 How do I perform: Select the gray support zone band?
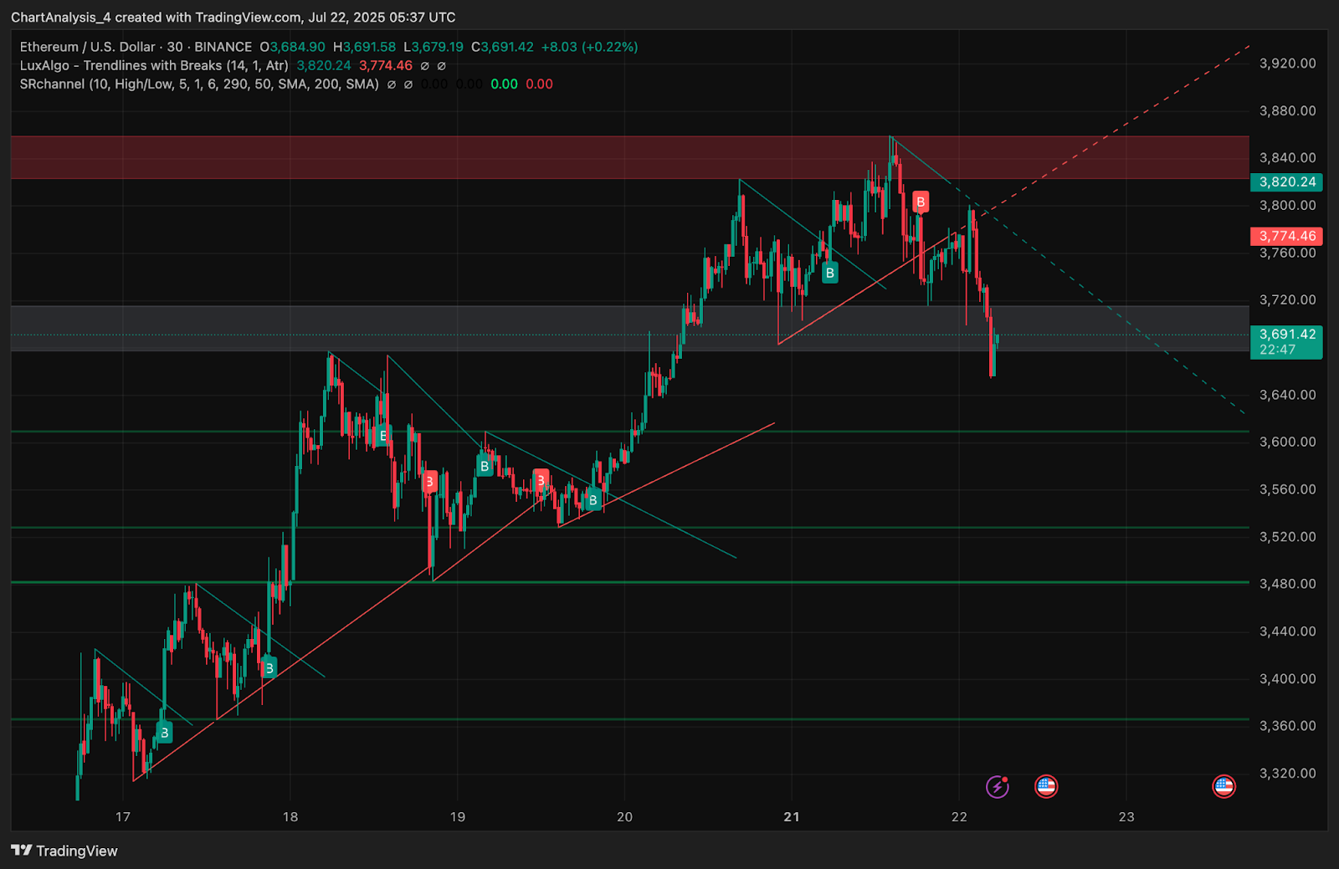629,329
